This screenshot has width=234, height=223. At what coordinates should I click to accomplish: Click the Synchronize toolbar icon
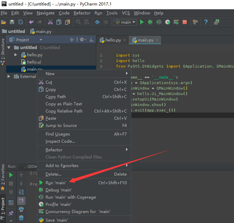21,22
